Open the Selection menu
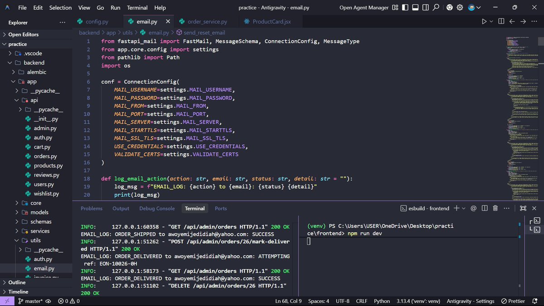 pos(60,8)
